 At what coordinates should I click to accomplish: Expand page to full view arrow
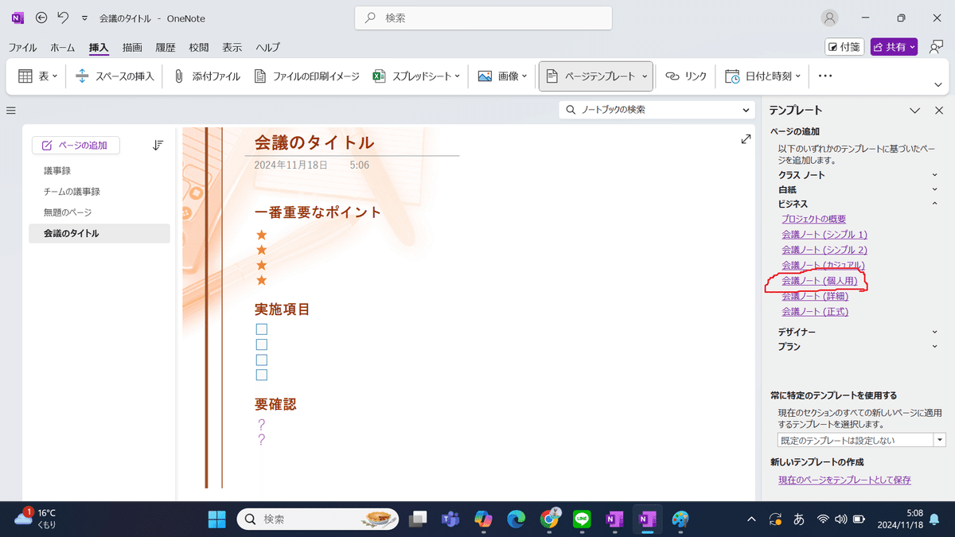tap(745, 138)
